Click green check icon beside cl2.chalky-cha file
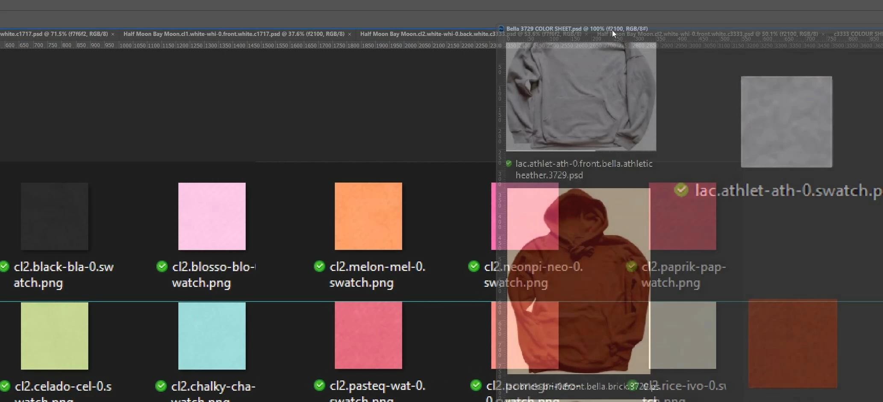 161,386
